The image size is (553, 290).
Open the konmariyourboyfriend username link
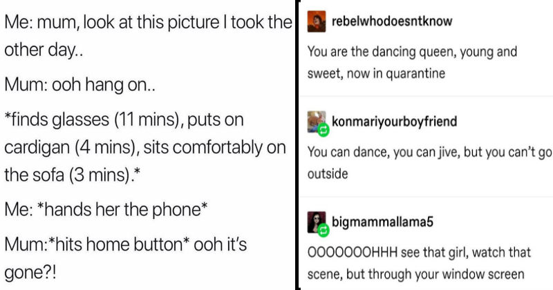pyautogui.click(x=395, y=122)
